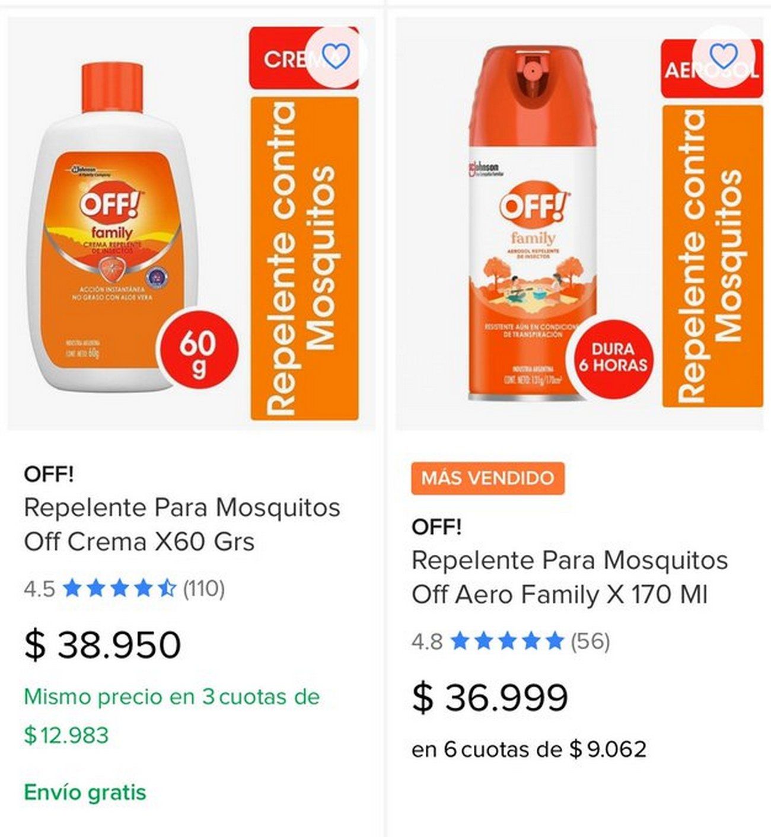Open the 110 reviews count
Screen dimensions: 771x837
pos(203,589)
